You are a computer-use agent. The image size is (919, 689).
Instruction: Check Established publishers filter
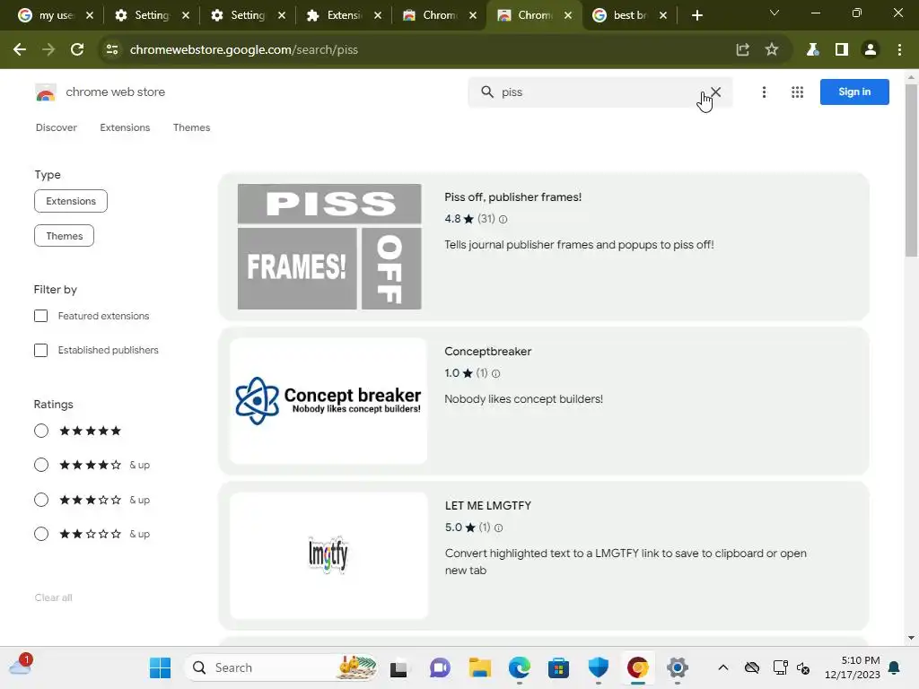[x=41, y=351]
